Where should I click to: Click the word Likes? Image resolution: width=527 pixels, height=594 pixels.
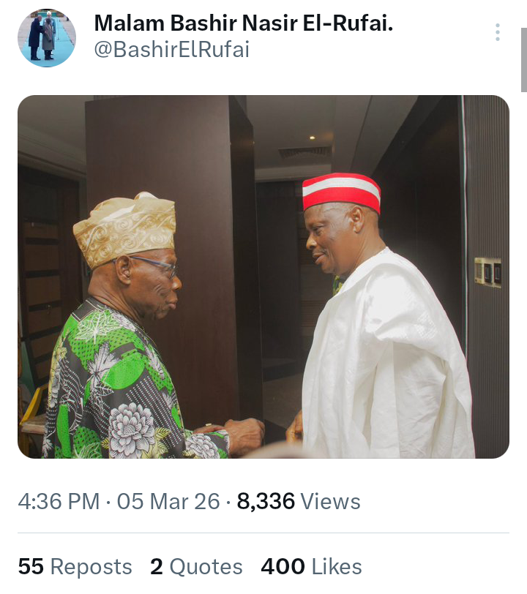click(337, 566)
